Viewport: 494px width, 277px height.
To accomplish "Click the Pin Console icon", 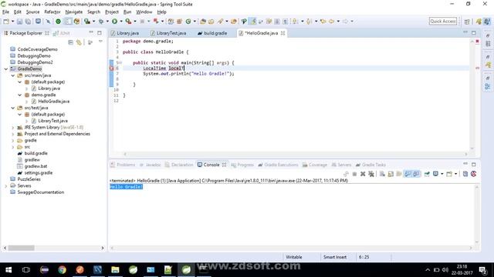I will (427, 174).
